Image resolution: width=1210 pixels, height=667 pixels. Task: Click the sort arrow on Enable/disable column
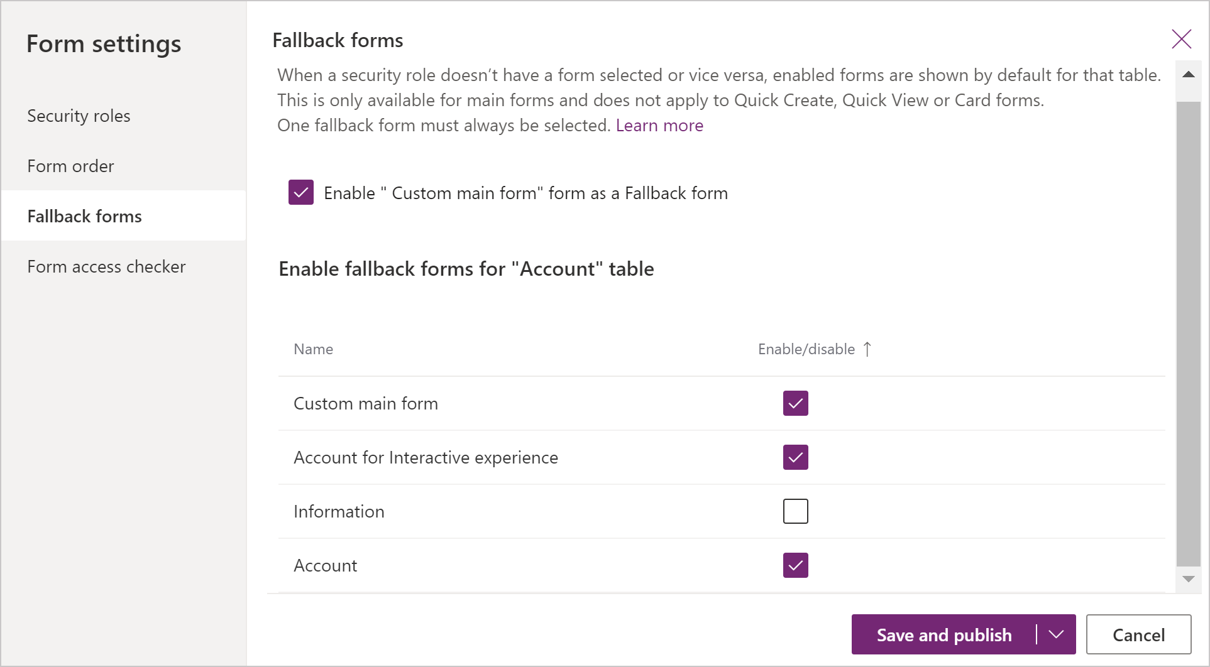point(868,349)
